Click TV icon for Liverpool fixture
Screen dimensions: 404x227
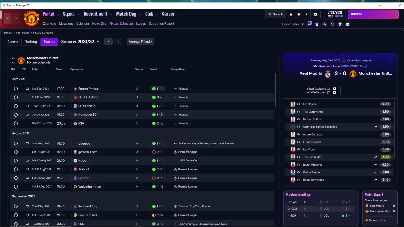click(x=27, y=143)
